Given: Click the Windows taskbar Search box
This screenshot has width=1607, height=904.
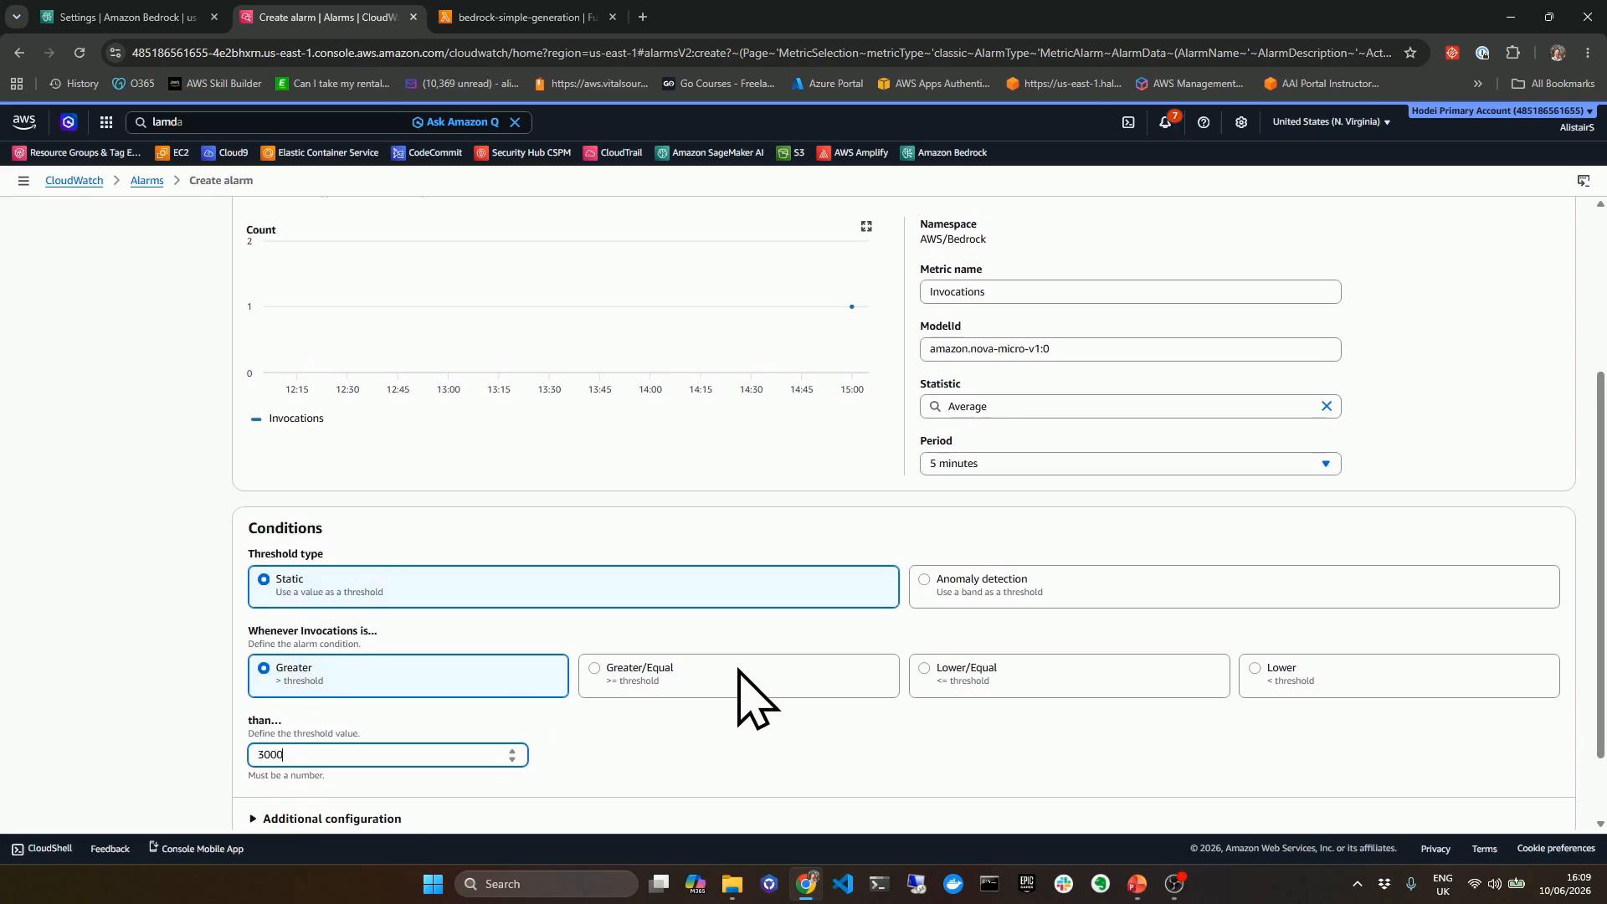Looking at the screenshot, I should click(x=546, y=884).
